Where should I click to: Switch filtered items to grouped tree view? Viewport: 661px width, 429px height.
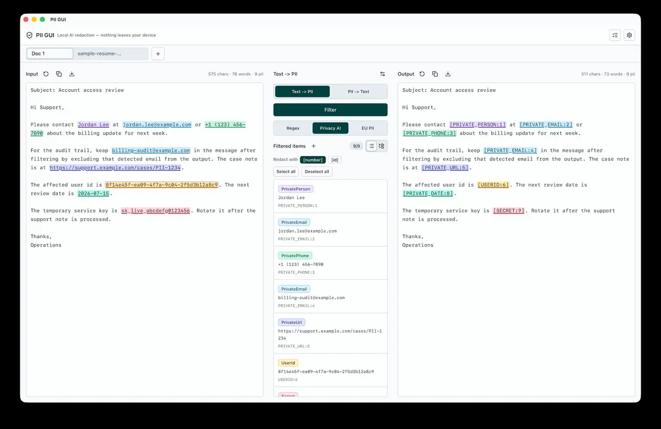(x=382, y=146)
